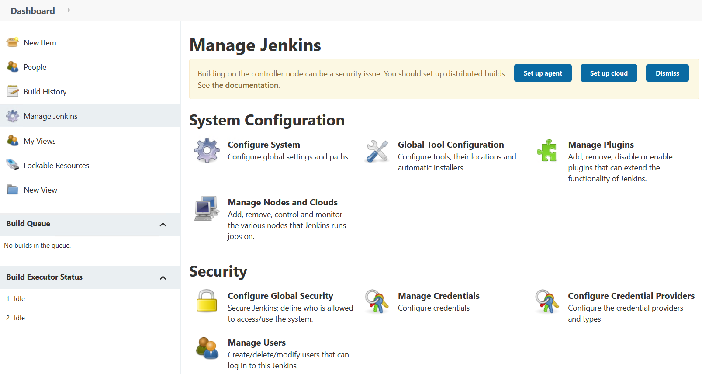Click executor 2 Idle row

pyautogui.click(x=90, y=318)
